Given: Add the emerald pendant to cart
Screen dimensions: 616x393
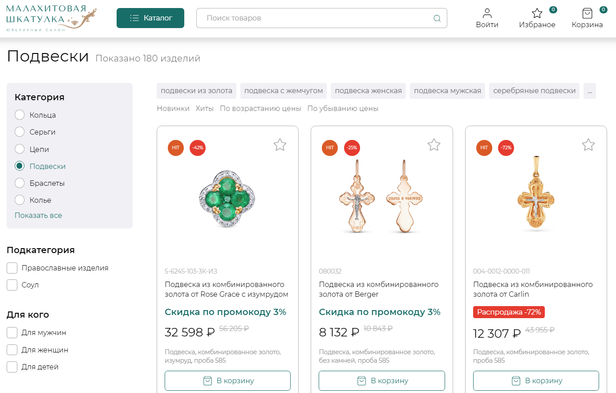Looking at the screenshot, I should click(x=227, y=381).
